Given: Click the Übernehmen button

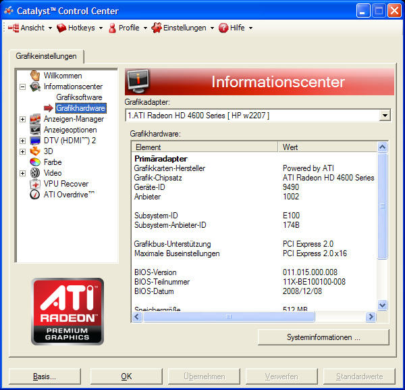Looking at the screenshot, I should [204, 376].
